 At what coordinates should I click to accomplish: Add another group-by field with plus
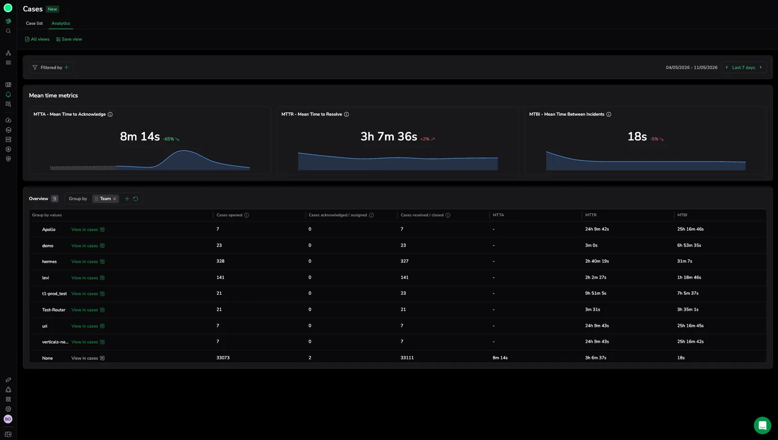[x=127, y=199]
